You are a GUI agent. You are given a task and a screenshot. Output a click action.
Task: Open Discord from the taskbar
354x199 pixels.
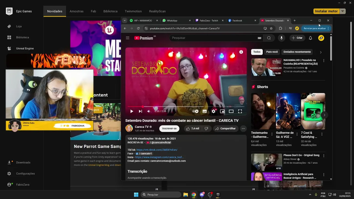click(202, 195)
